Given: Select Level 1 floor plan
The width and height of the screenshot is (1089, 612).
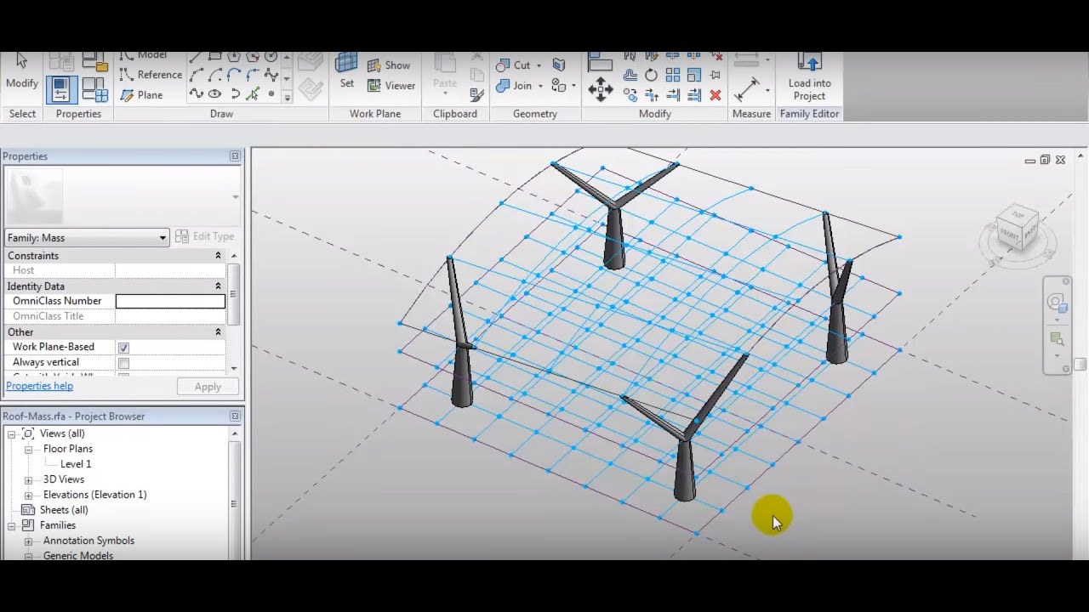Looking at the screenshot, I should 76,464.
